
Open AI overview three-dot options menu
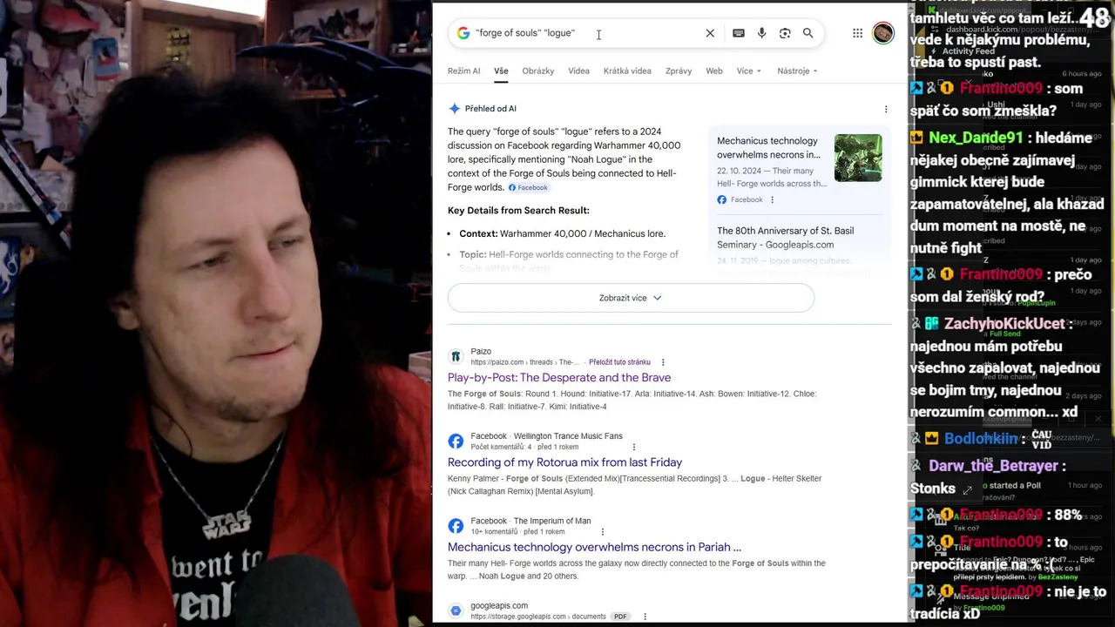[886, 109]
